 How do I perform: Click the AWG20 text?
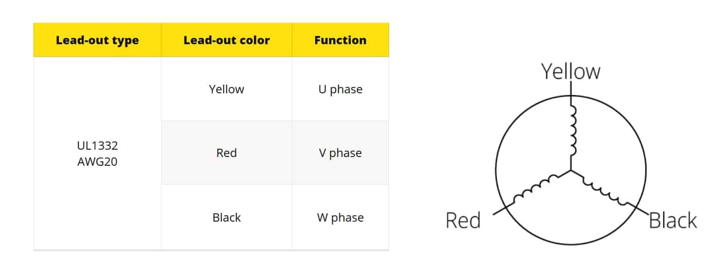pyautogui.click(x=97, y=162)
